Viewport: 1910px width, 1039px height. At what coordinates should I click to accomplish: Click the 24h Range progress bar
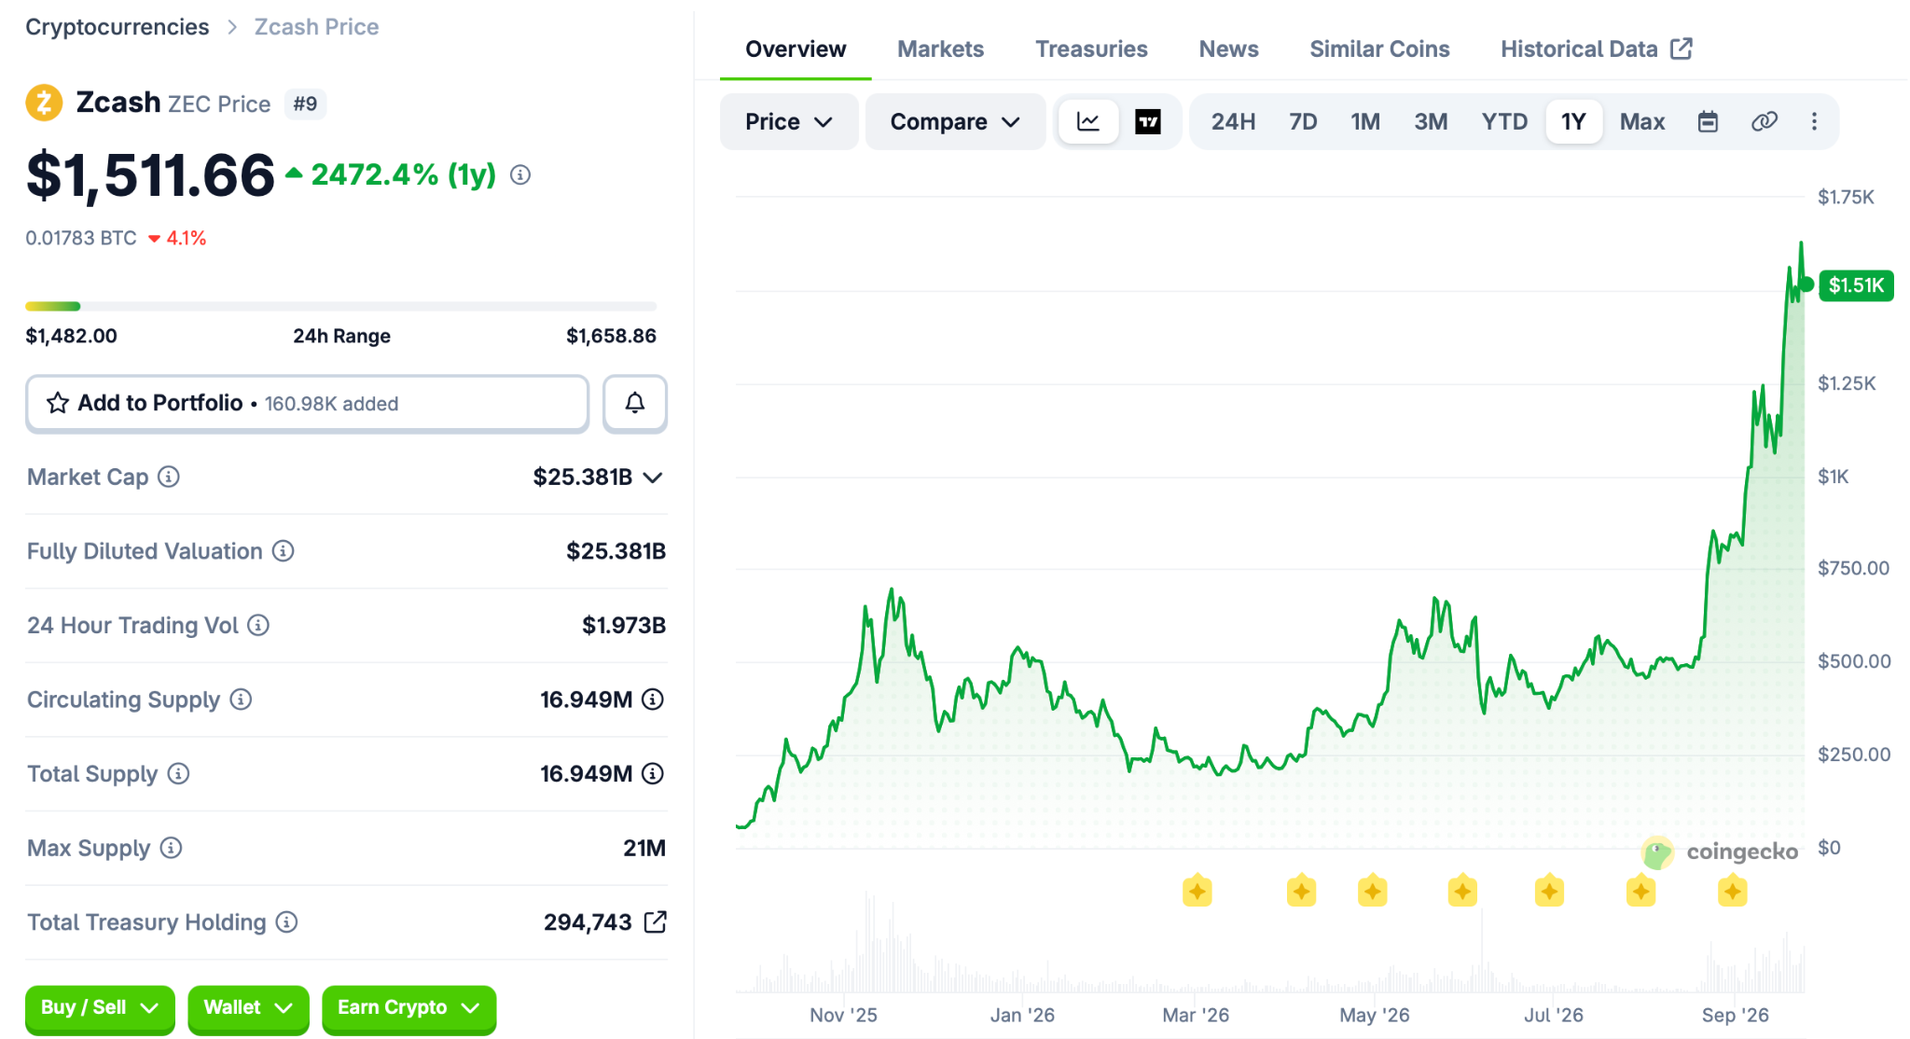point(341,306)
